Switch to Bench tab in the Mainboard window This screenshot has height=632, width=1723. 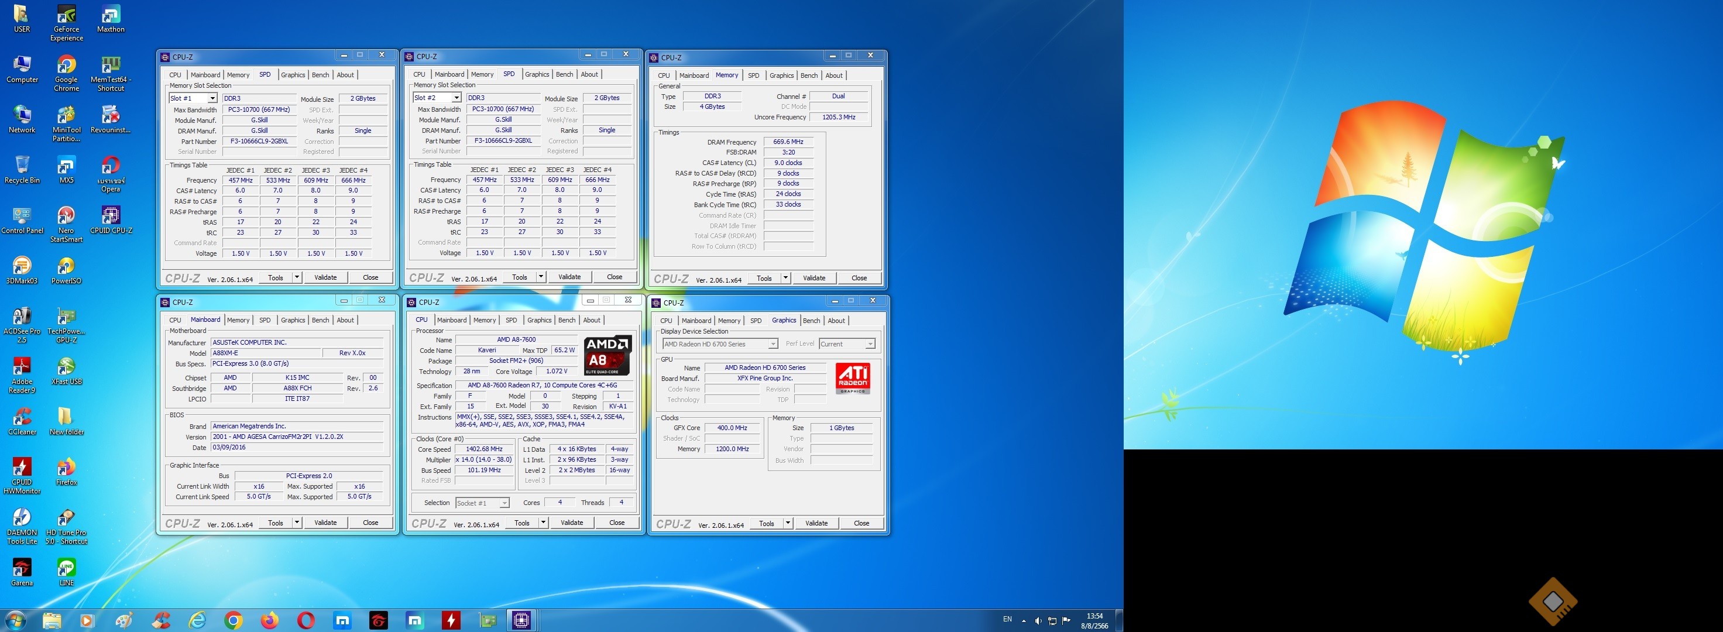320,320
